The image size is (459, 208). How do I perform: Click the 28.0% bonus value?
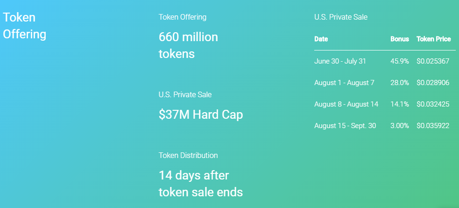point(400,83)
